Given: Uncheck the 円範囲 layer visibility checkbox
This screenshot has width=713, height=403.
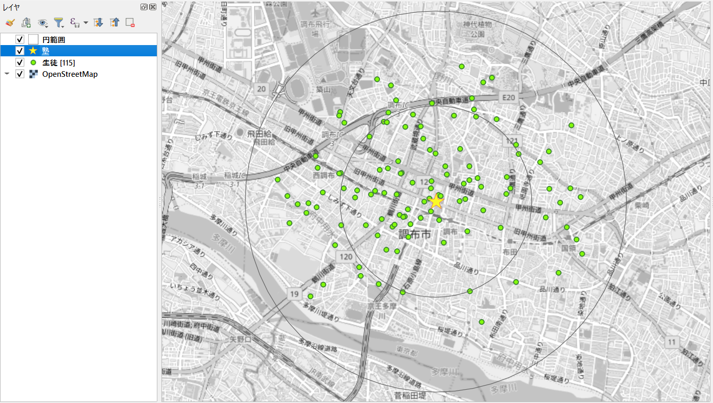Looking at the screenshot, I should pos(20,39).
